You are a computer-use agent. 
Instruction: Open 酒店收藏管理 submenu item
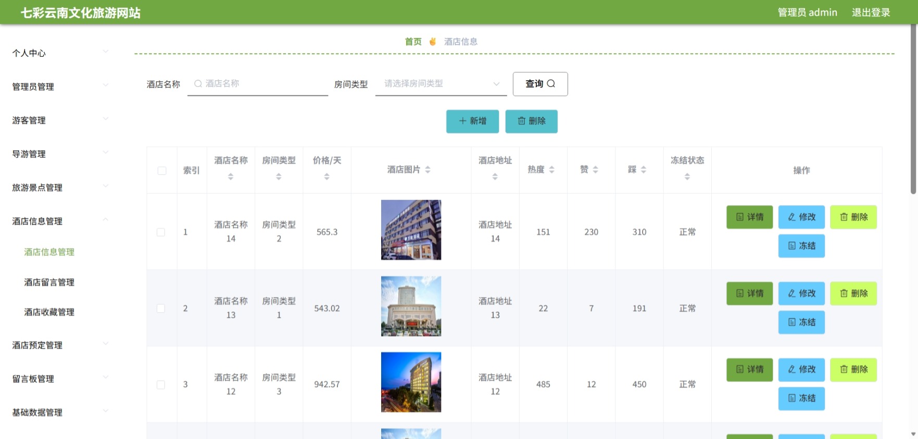tap(49, 312)
